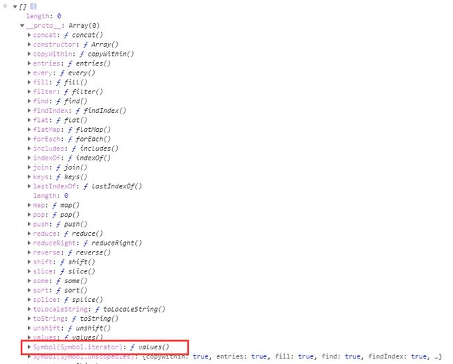The width and height of the screenshot is (453, 364).
Task: Expand the reduce function entry
Action: [x=29, y=234]
